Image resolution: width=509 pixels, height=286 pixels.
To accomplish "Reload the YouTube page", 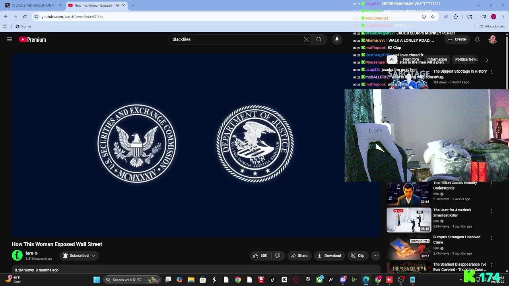I will [25, 17].
